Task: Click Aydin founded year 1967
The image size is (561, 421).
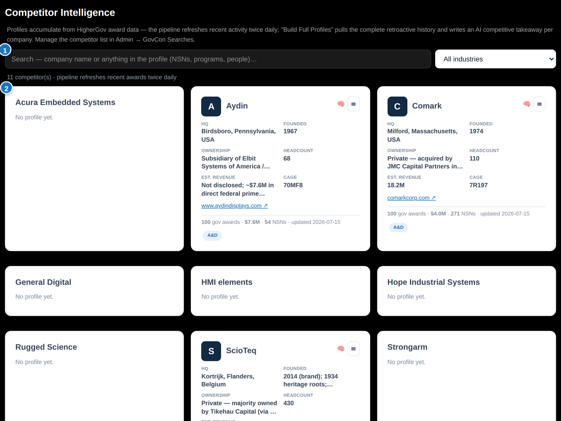Action: point(290,131)
